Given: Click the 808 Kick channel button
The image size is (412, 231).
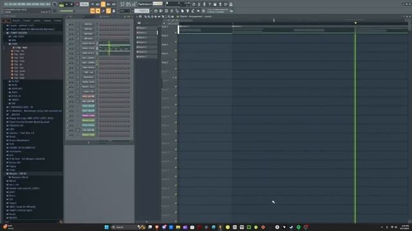Looking at the screenshot, I should (x=88, y=24).
